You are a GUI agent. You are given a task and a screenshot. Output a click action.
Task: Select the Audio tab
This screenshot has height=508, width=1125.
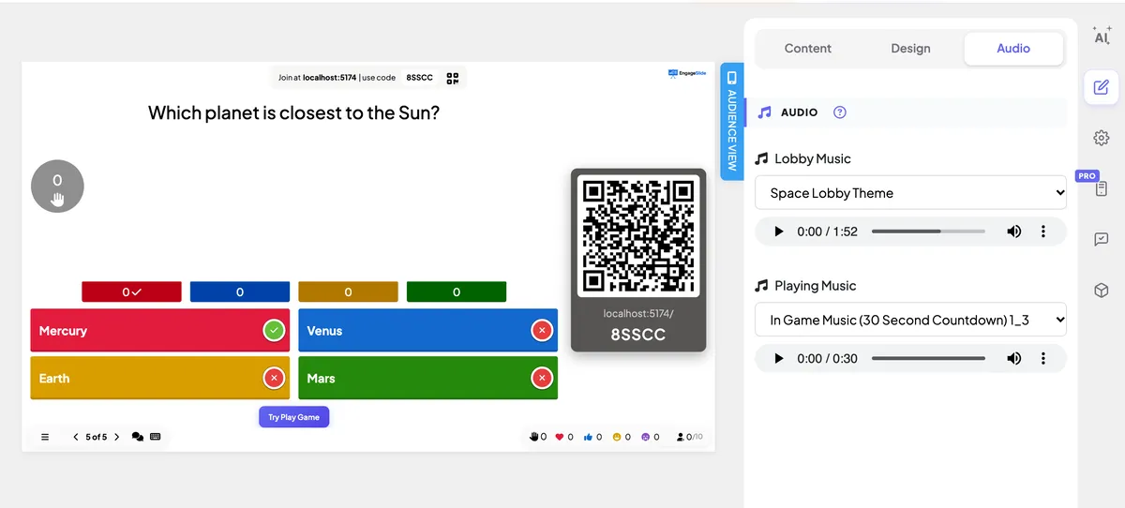pyautogui.click(x=1013, y=49)
